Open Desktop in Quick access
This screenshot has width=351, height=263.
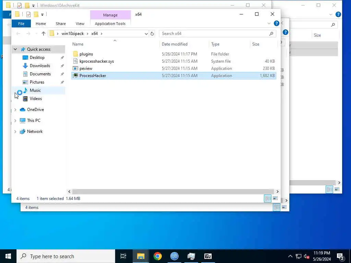pos(37,58)
